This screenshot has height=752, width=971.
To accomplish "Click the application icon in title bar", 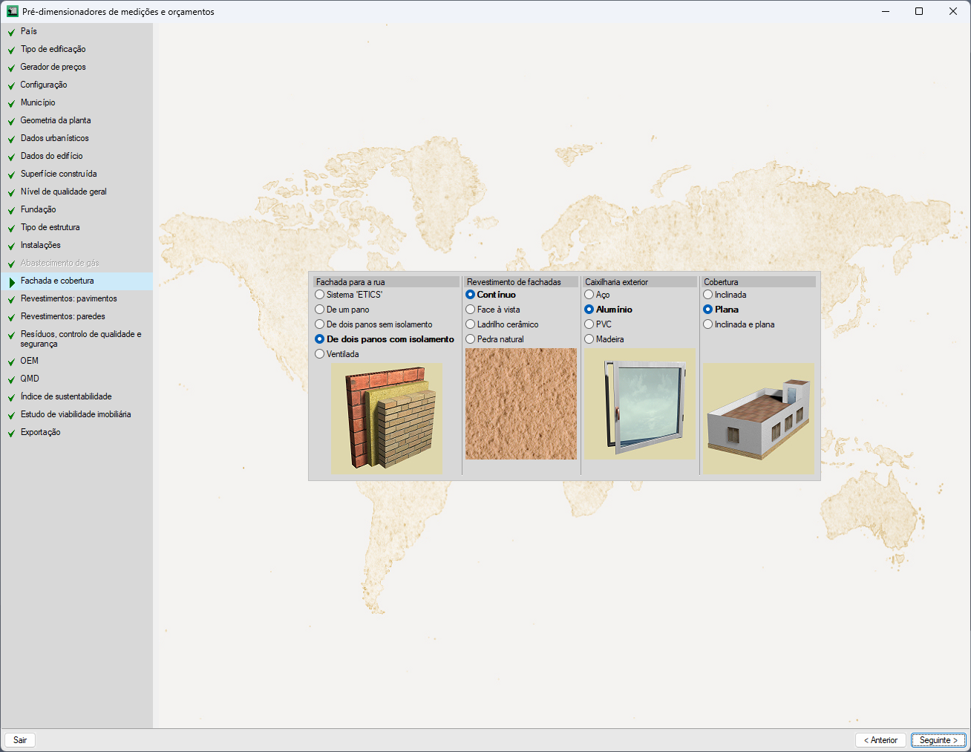I will [12, 11].
